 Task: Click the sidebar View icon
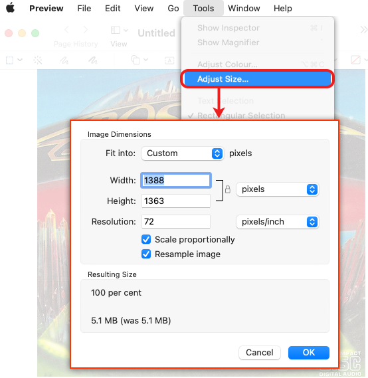pyautogui.click(x=115, y=31)
